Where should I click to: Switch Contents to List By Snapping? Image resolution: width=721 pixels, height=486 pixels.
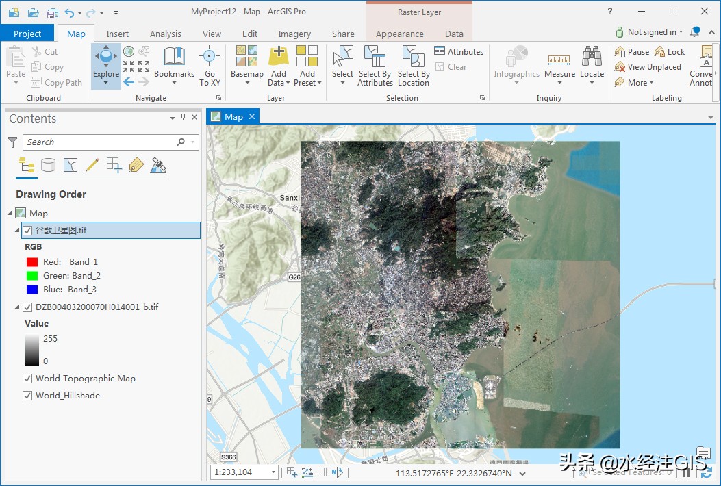[x=114, y=165]
